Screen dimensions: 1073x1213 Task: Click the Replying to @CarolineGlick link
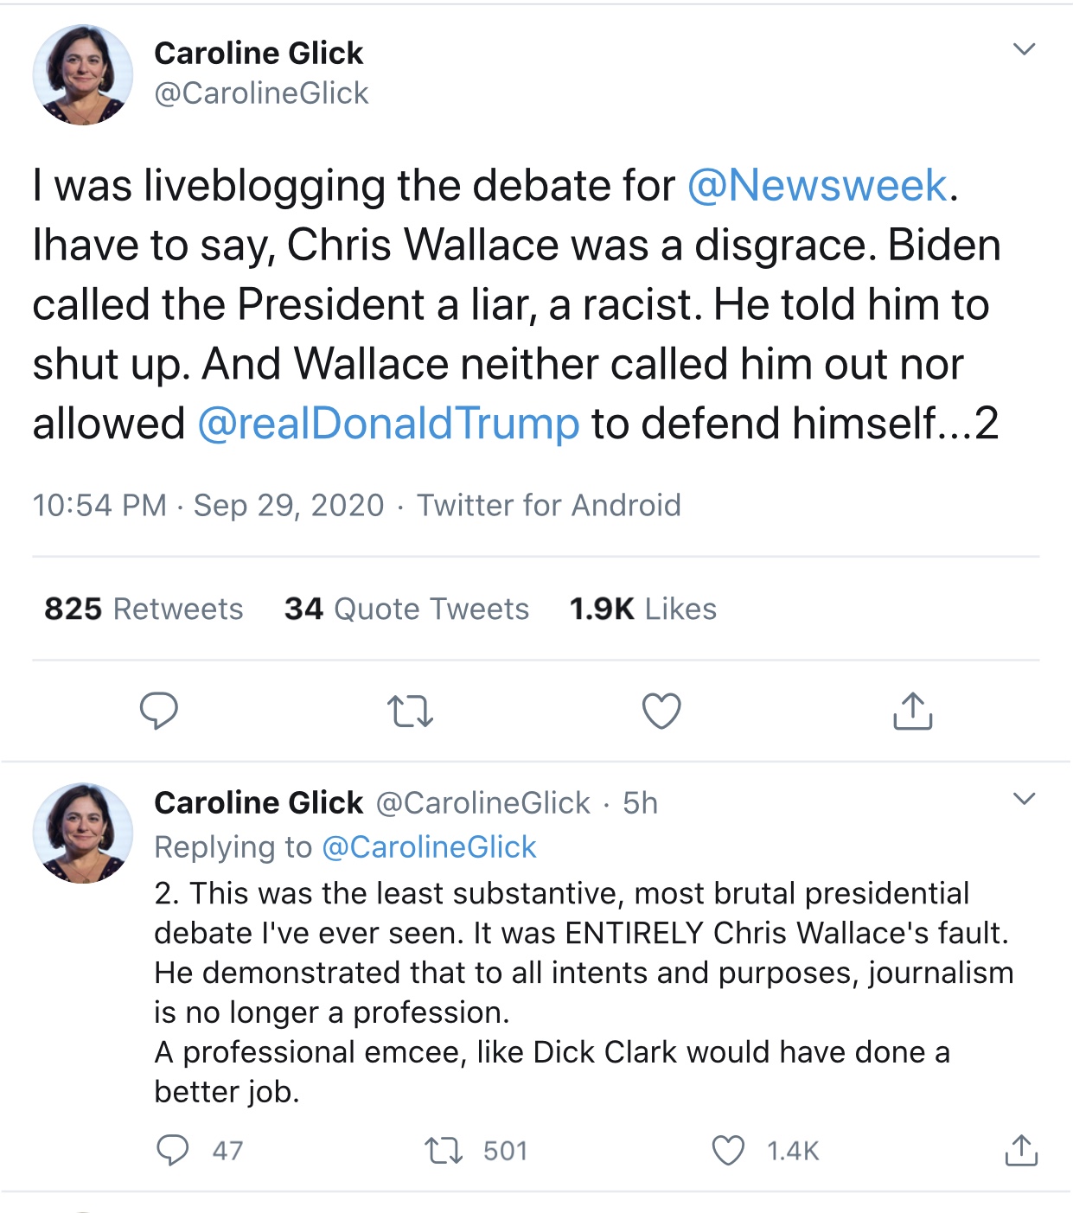tap(429, 847)
